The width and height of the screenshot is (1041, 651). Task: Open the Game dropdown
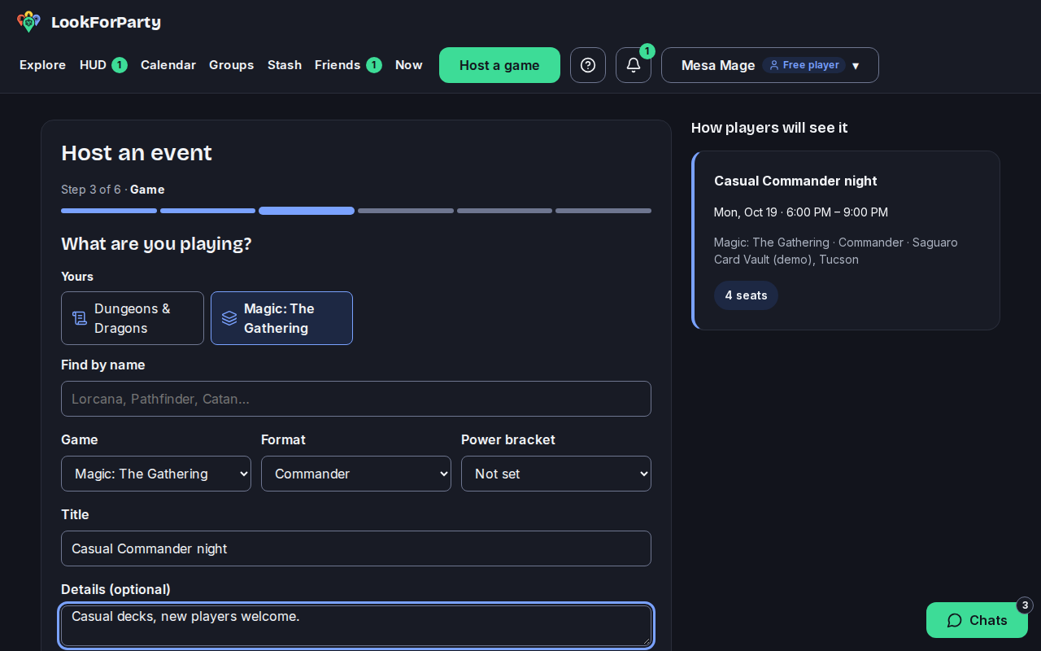[x=156, y=474]
